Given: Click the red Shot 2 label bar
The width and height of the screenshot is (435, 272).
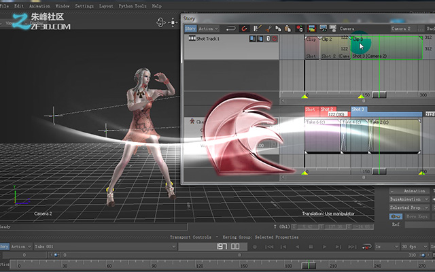Looking at the screenshot, I should click(x=328, y=109).
